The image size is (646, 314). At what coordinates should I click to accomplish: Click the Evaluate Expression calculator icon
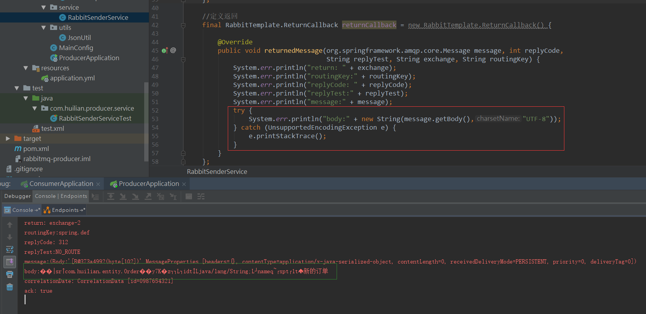(x=189, y=197)
